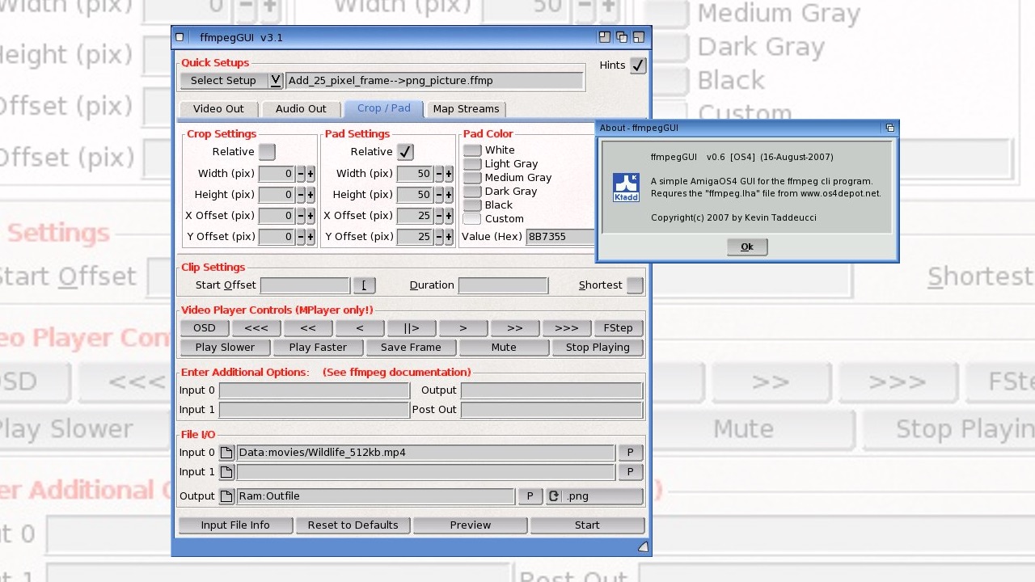The image size is (1035, 582).
Task: Click the Ktadd logo in About window
Action: pyautogui.click(x=626, y=188)
